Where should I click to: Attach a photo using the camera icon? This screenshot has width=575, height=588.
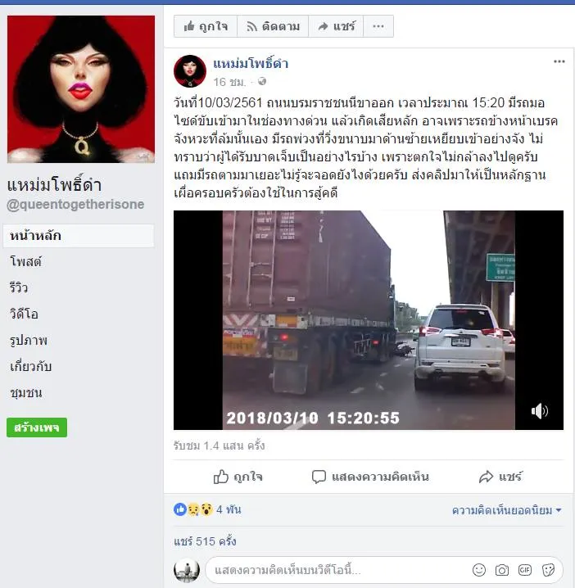(x=502, y=570)
